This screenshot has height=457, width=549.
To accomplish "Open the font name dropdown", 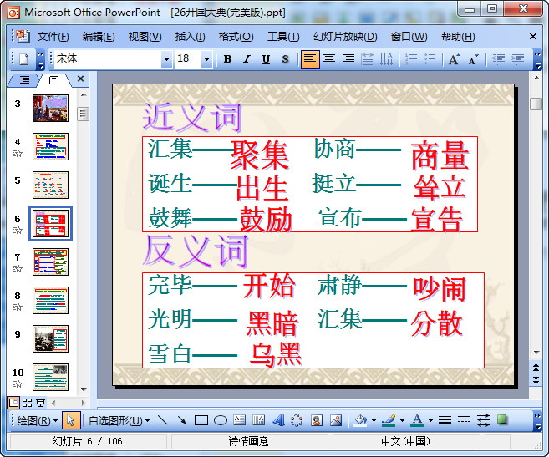I will click(x=166, y=59).
